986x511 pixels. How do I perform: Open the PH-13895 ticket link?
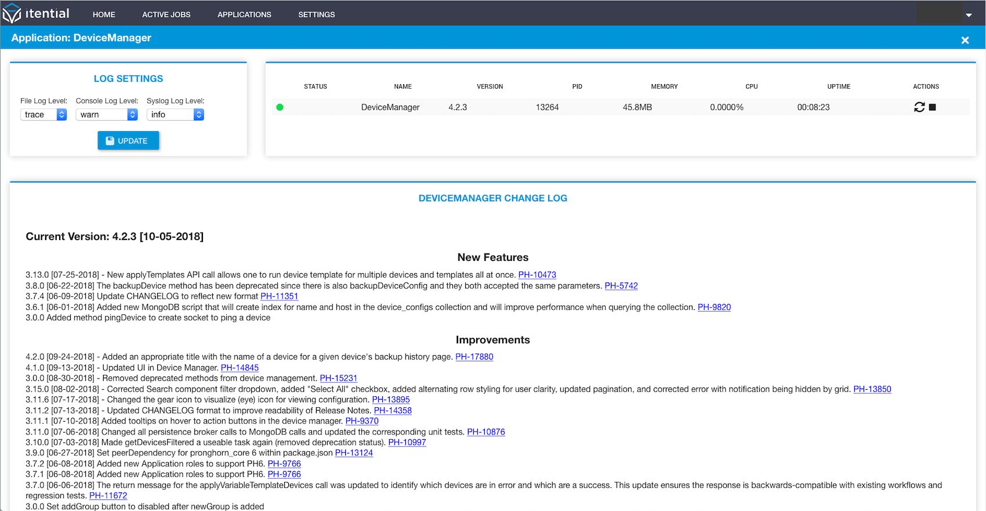[391, 400]
